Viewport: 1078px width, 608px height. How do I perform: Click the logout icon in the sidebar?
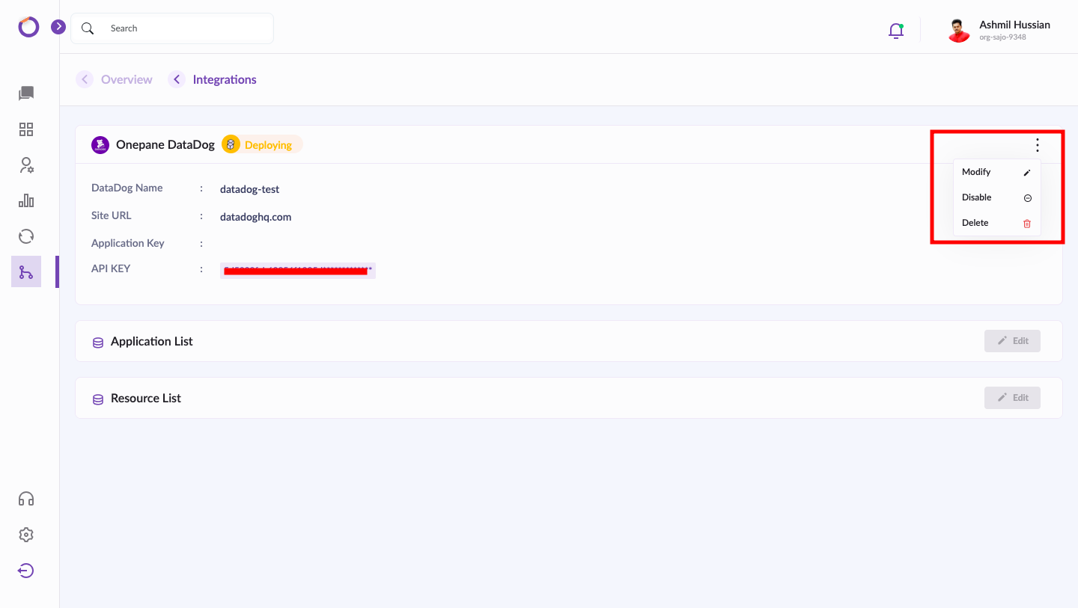[26, 571]
